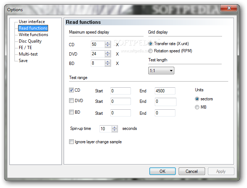Open the Multi-test settings page
247x188 pixels.
point(28,54)
